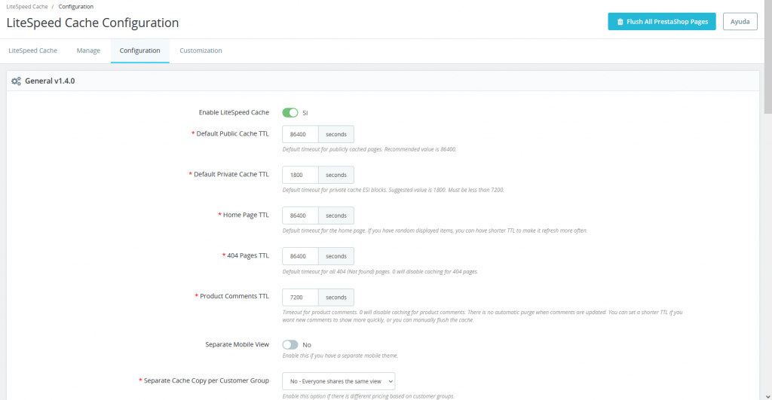Select the Configuration tab
This screenshot has width=772, height=400.
[139, 50]
